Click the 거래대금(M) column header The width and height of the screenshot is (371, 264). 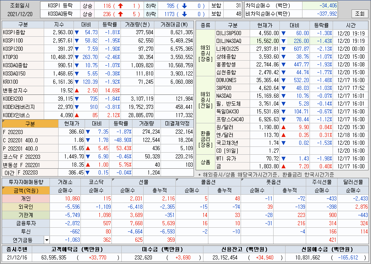pyautogui.click(x=174, y=25)
